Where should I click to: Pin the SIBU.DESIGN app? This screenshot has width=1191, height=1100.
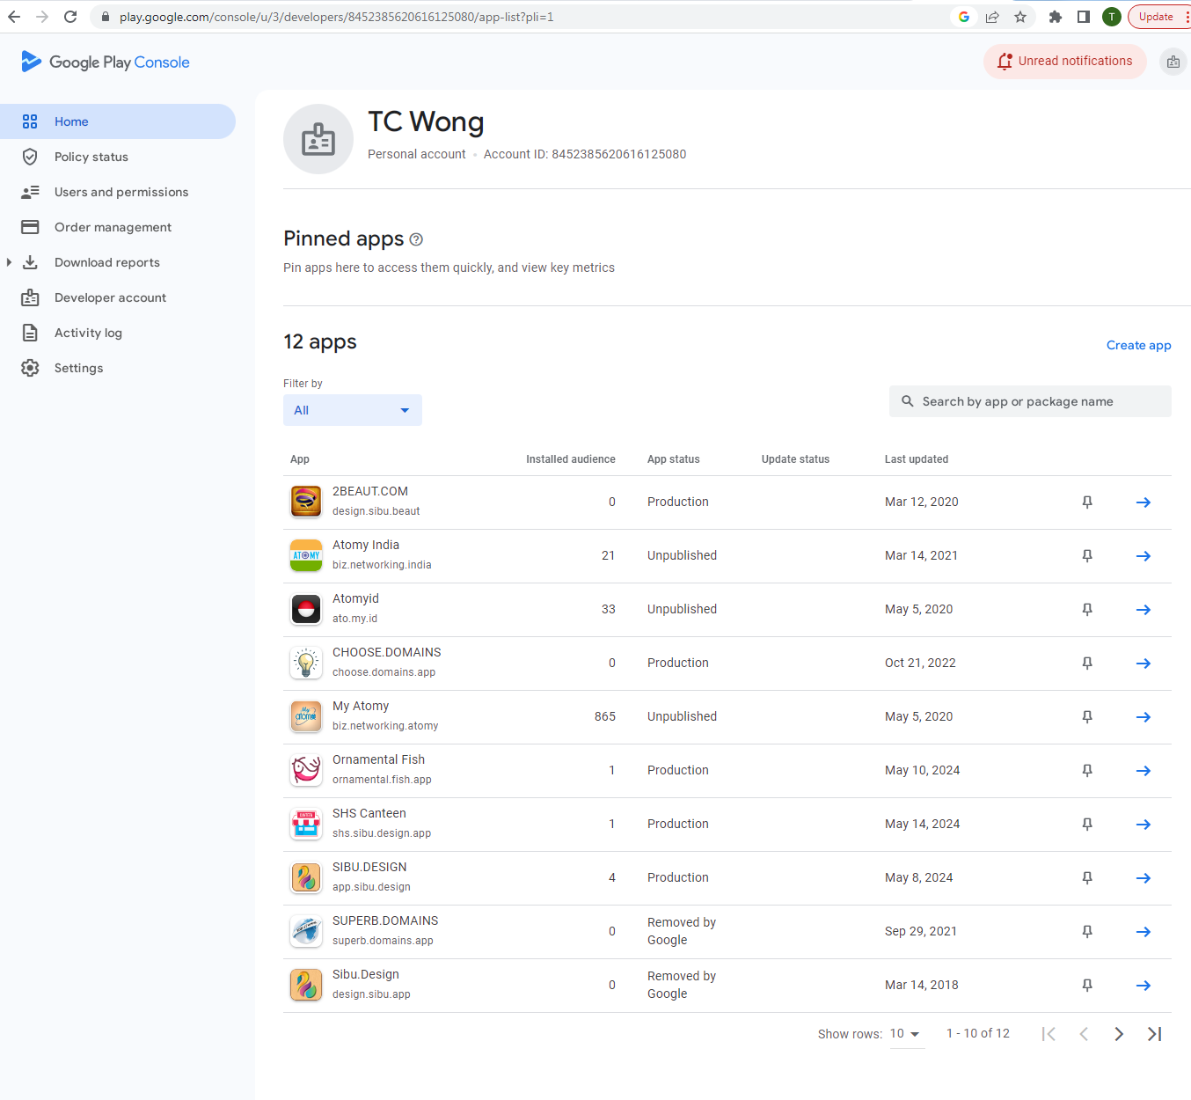tap(1087, 878)
